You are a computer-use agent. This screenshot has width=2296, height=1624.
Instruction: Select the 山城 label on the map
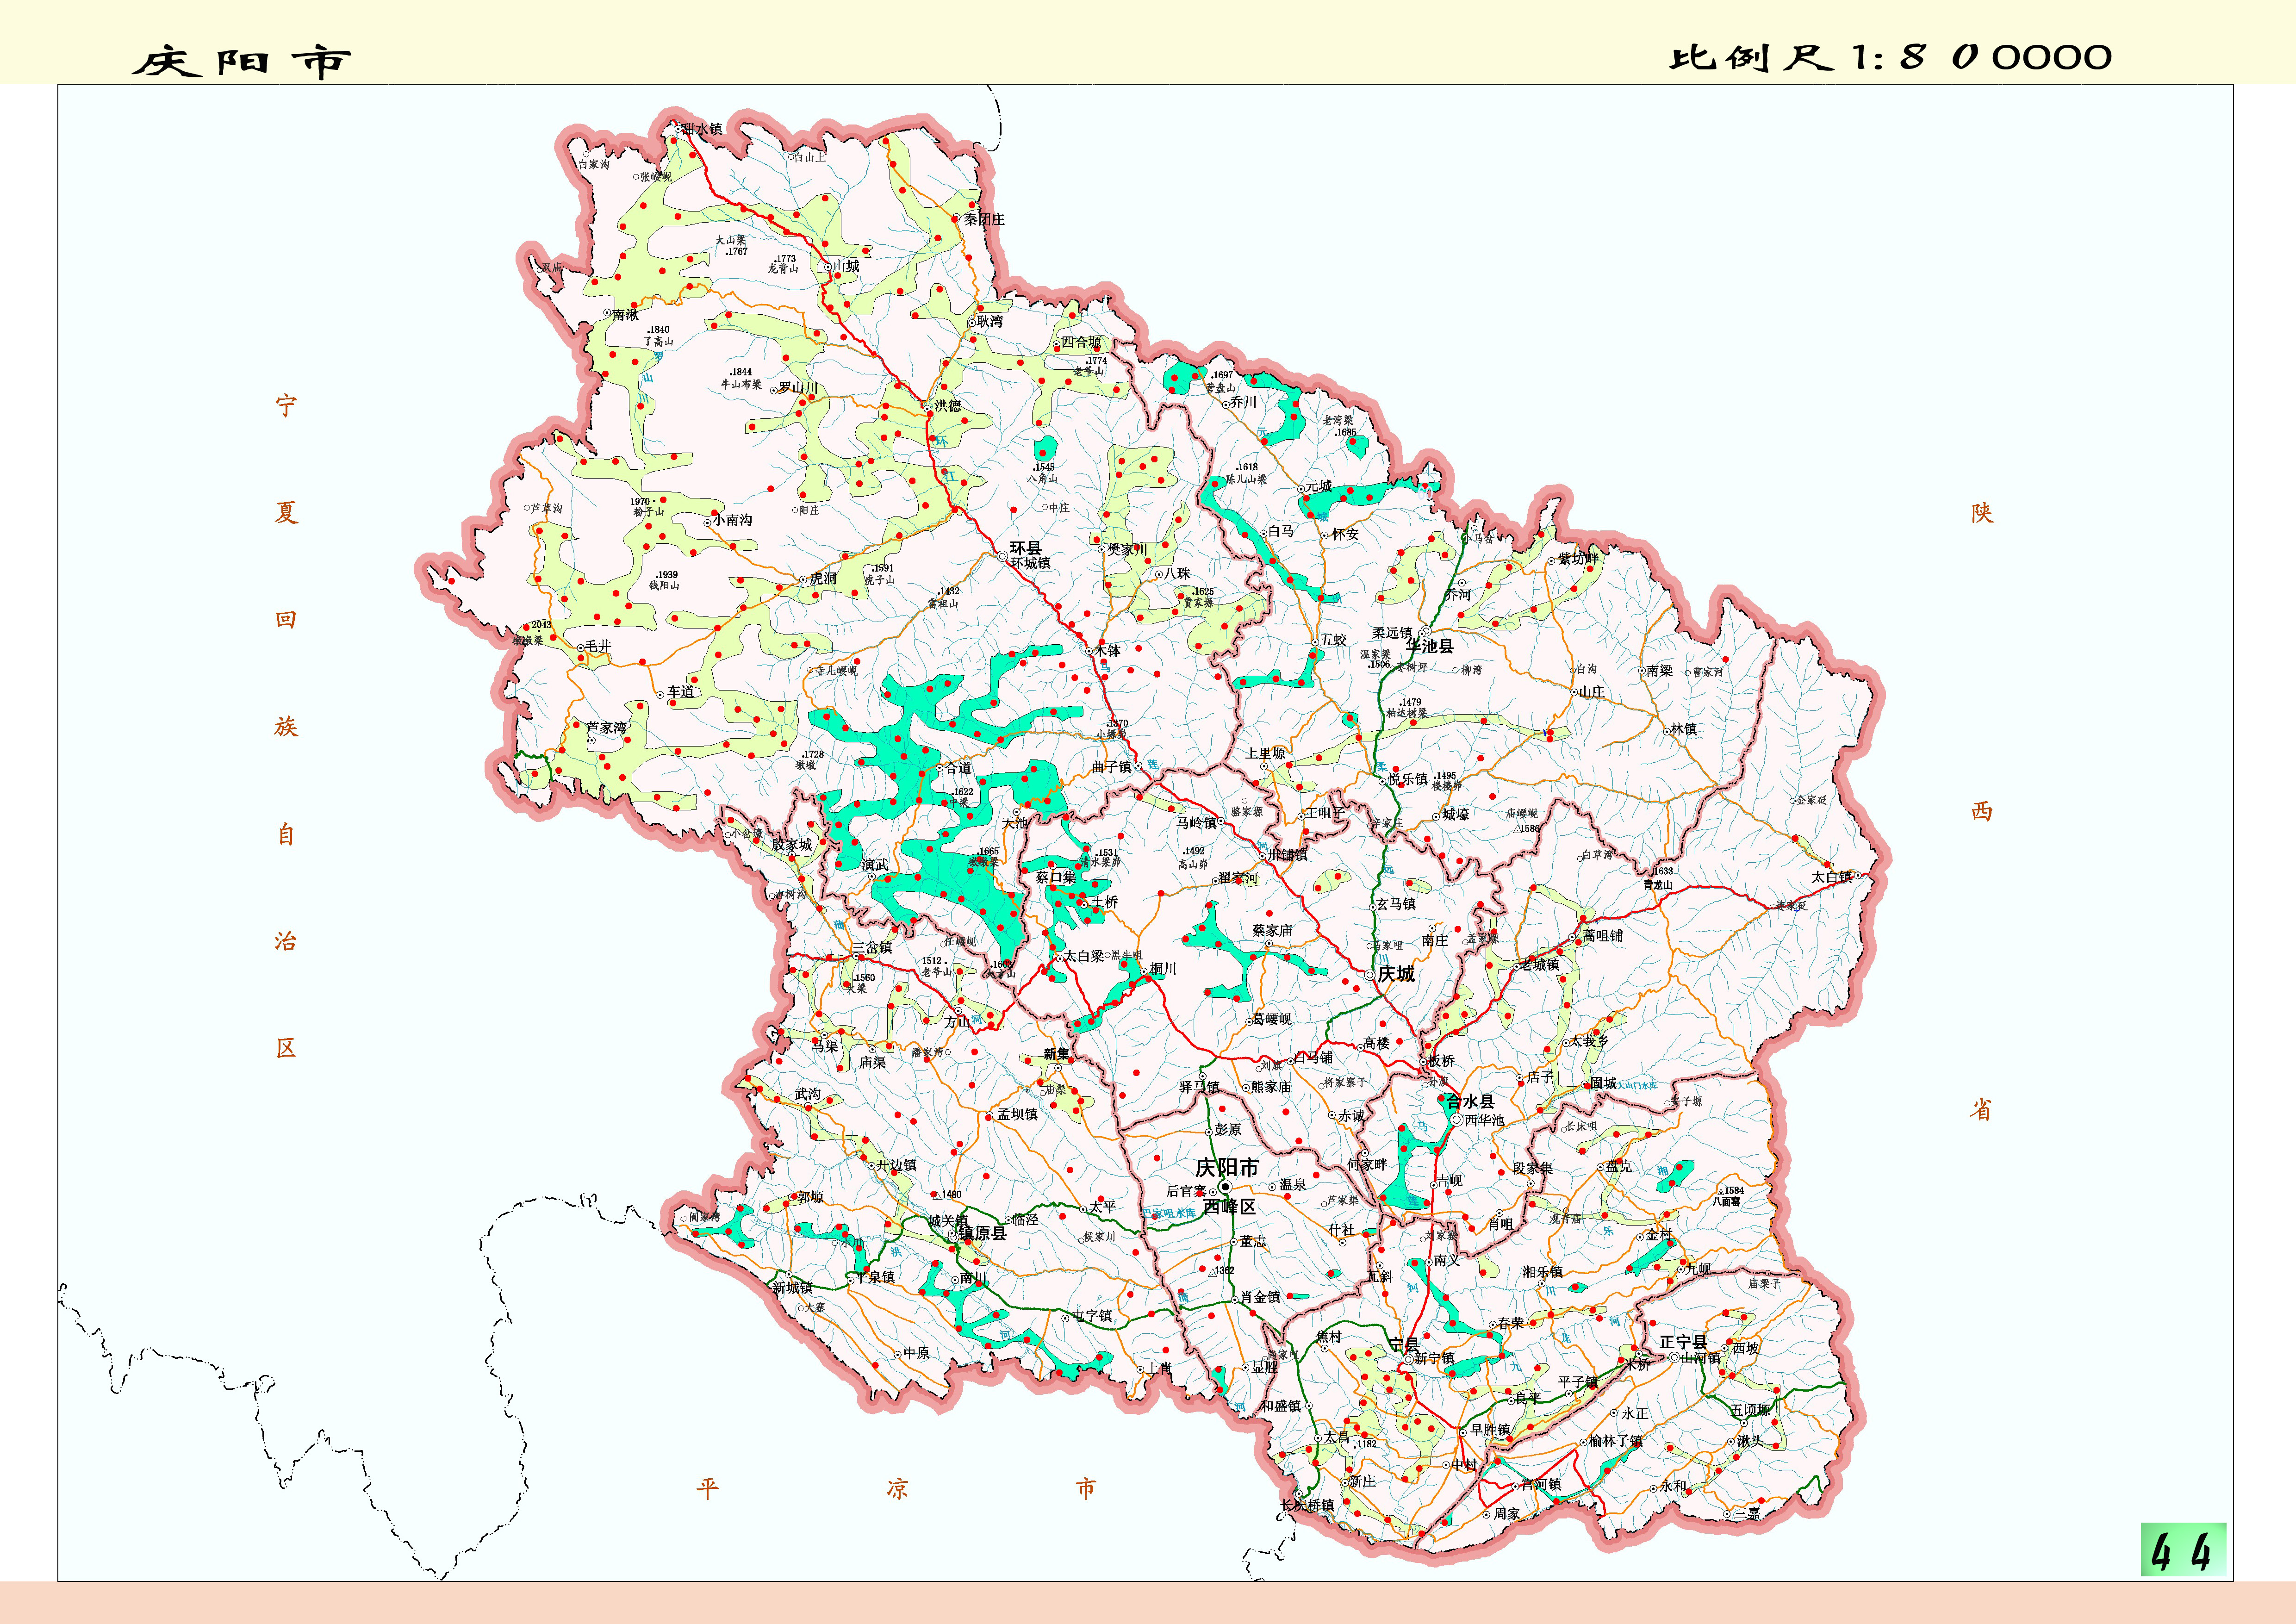[846, 266]
